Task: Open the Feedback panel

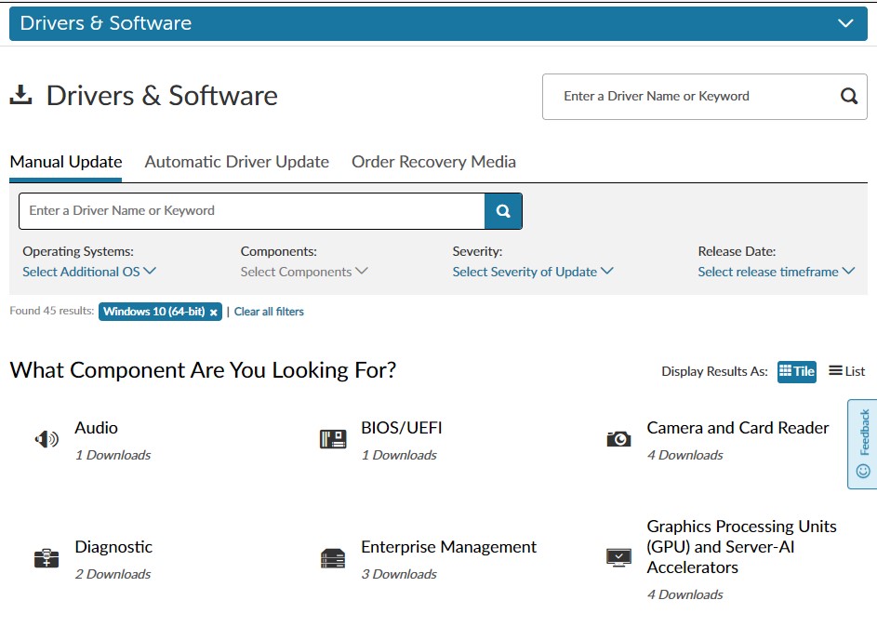Action: tap(862, 445)
